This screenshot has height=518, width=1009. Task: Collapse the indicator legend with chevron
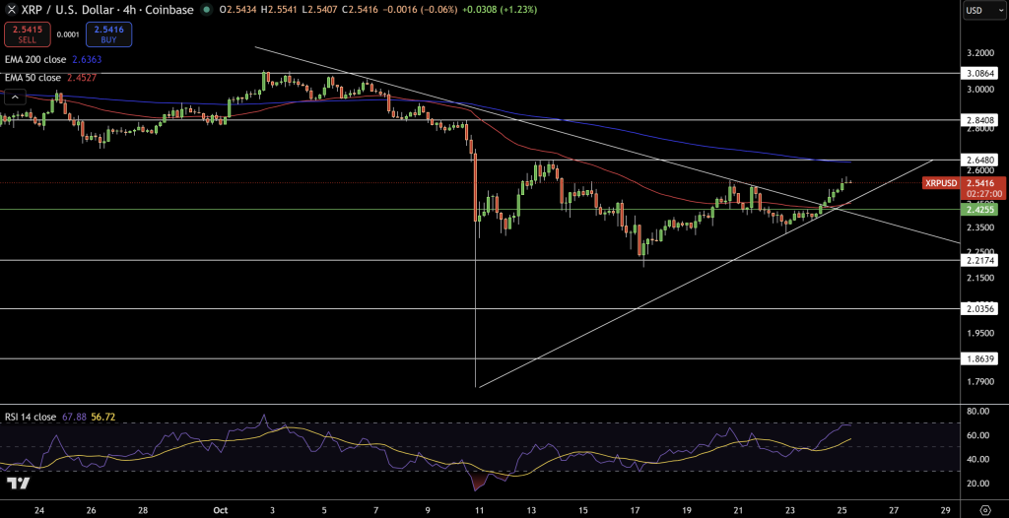tap(14, 97)
